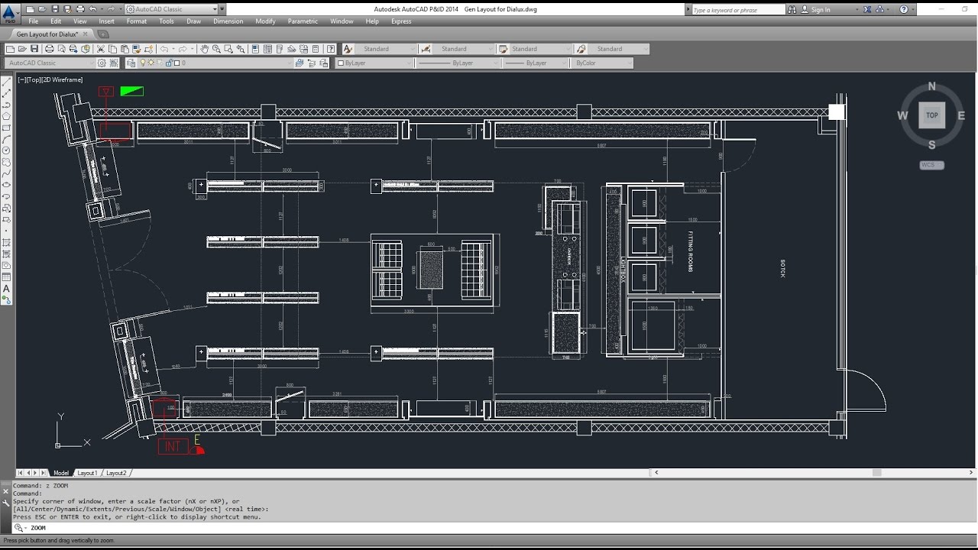Open the File menu
978x550 pixels.
pyautogui.click(x=33, y=21)
